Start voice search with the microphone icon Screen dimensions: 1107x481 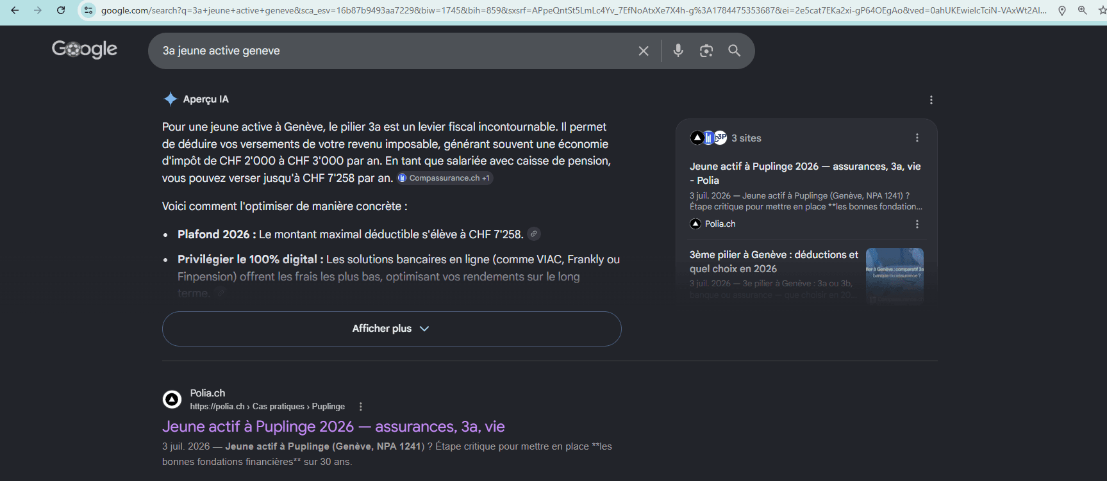coord(678,51)
